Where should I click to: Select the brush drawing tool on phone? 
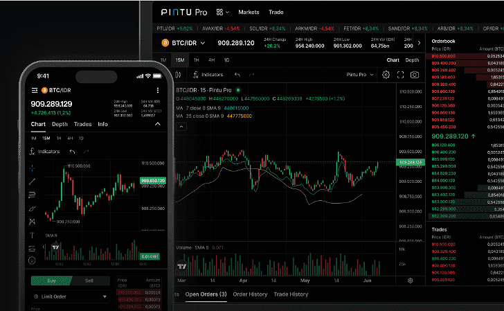pos(32,208)
